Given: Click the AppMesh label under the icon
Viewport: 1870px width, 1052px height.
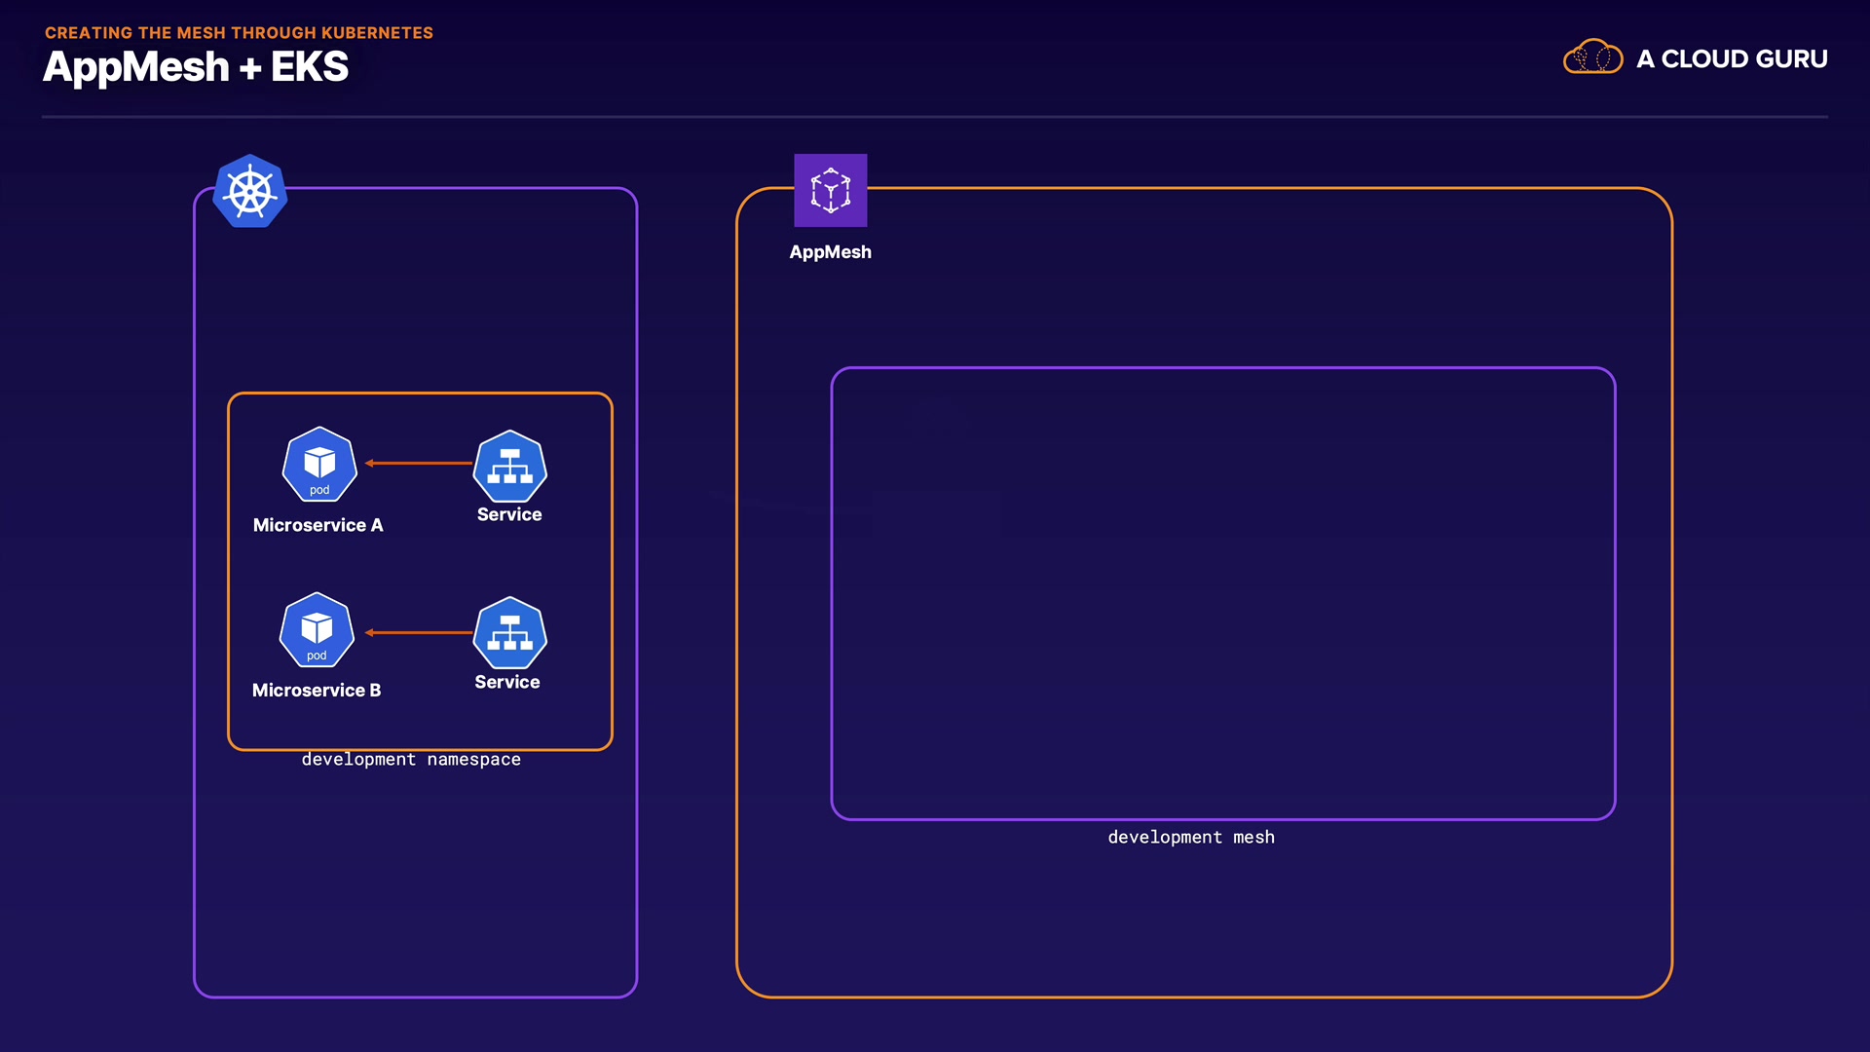Looking at the screenshot, I should point(830,252).
